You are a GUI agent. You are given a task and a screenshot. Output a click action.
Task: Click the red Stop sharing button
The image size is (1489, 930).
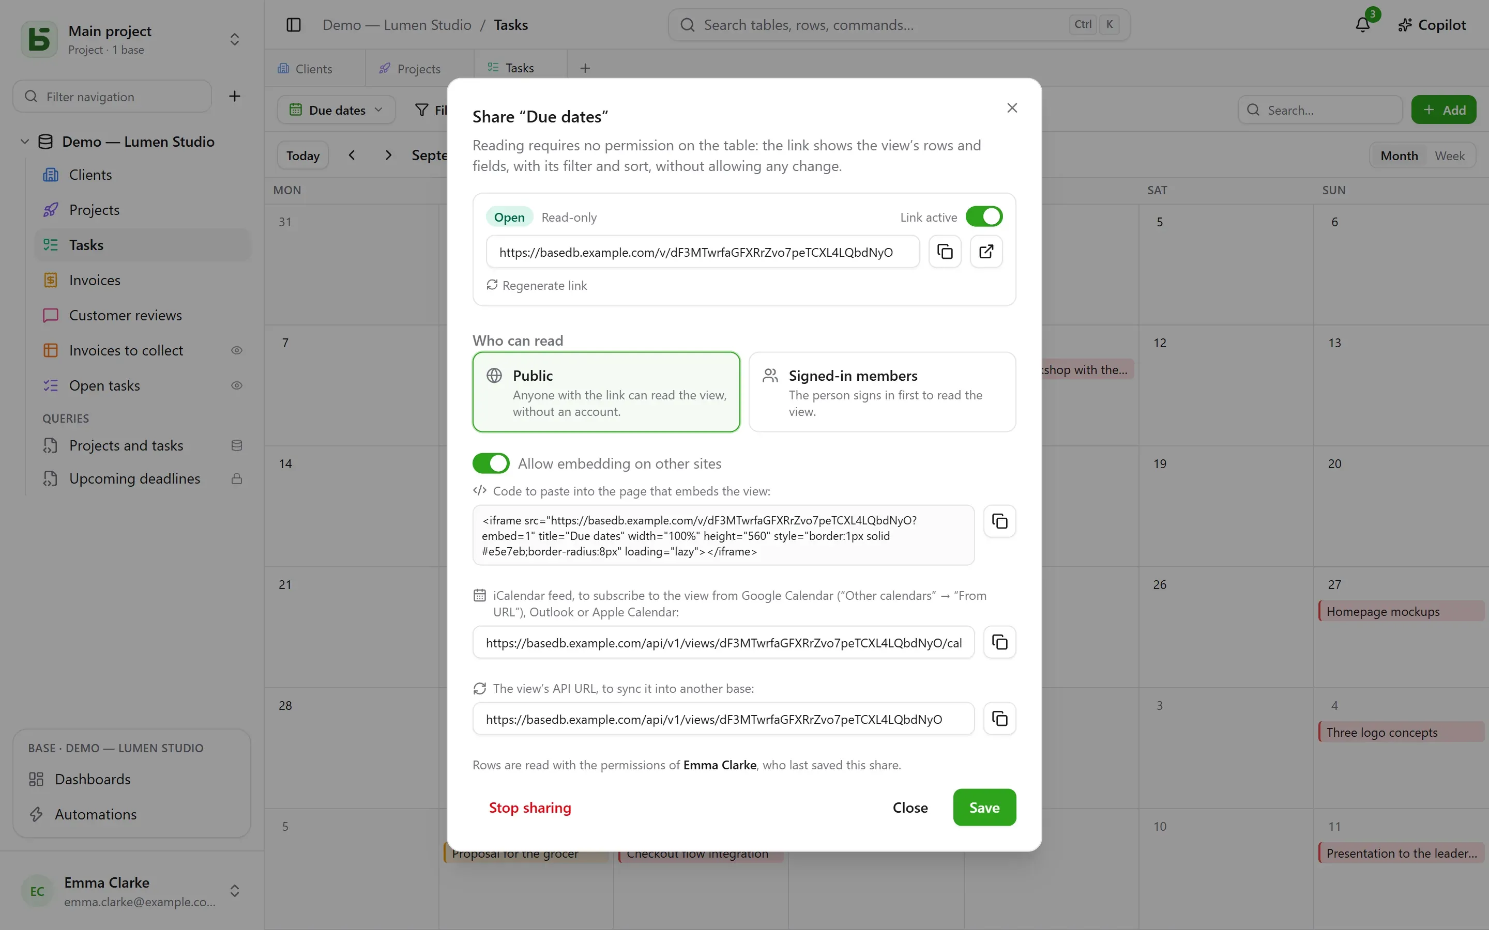(530, 807)
